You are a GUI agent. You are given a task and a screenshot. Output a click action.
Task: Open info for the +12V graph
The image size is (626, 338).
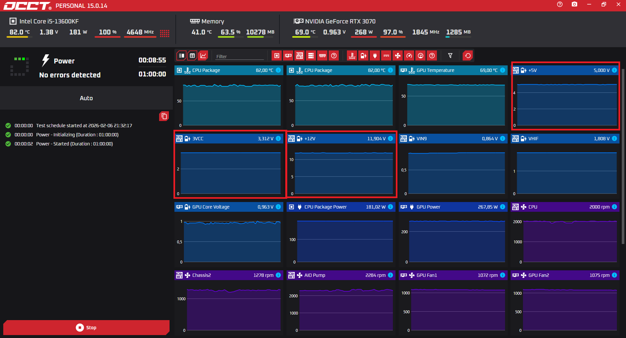point(390,139)
